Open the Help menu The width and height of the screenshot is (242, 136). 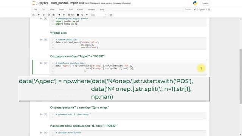102,9
